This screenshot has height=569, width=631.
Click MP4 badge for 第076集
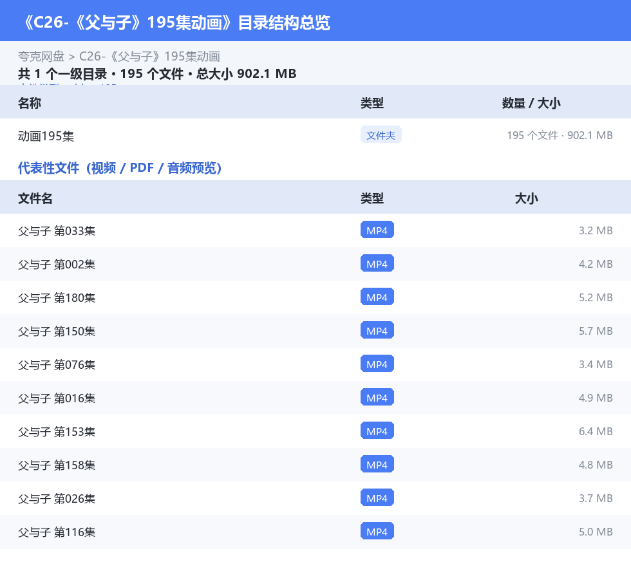(x=377, y=364)
